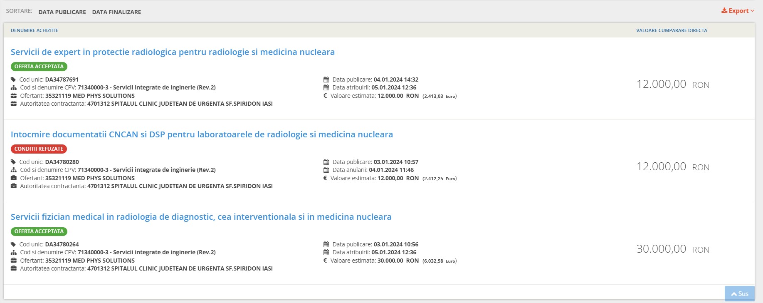The width and height of the screenshot is (763, 303).
Task: Click the Conditii Refuzate badge
Action: (x=39, y=149)
